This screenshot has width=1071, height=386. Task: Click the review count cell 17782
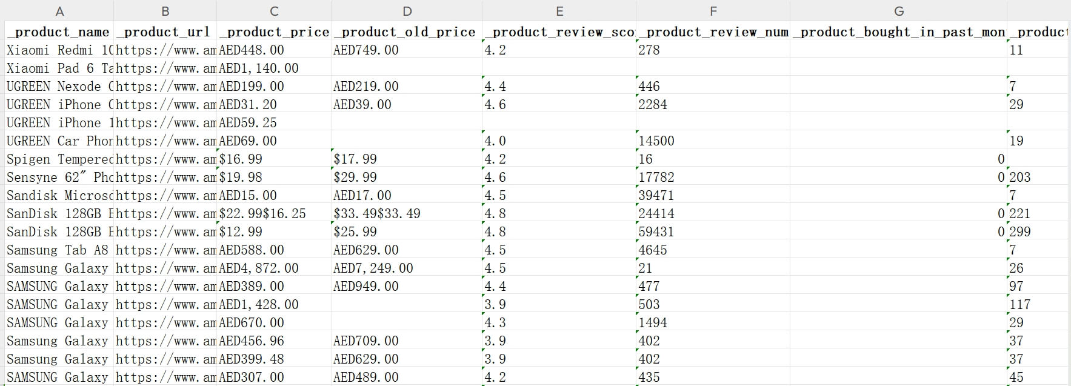point(713,177)
